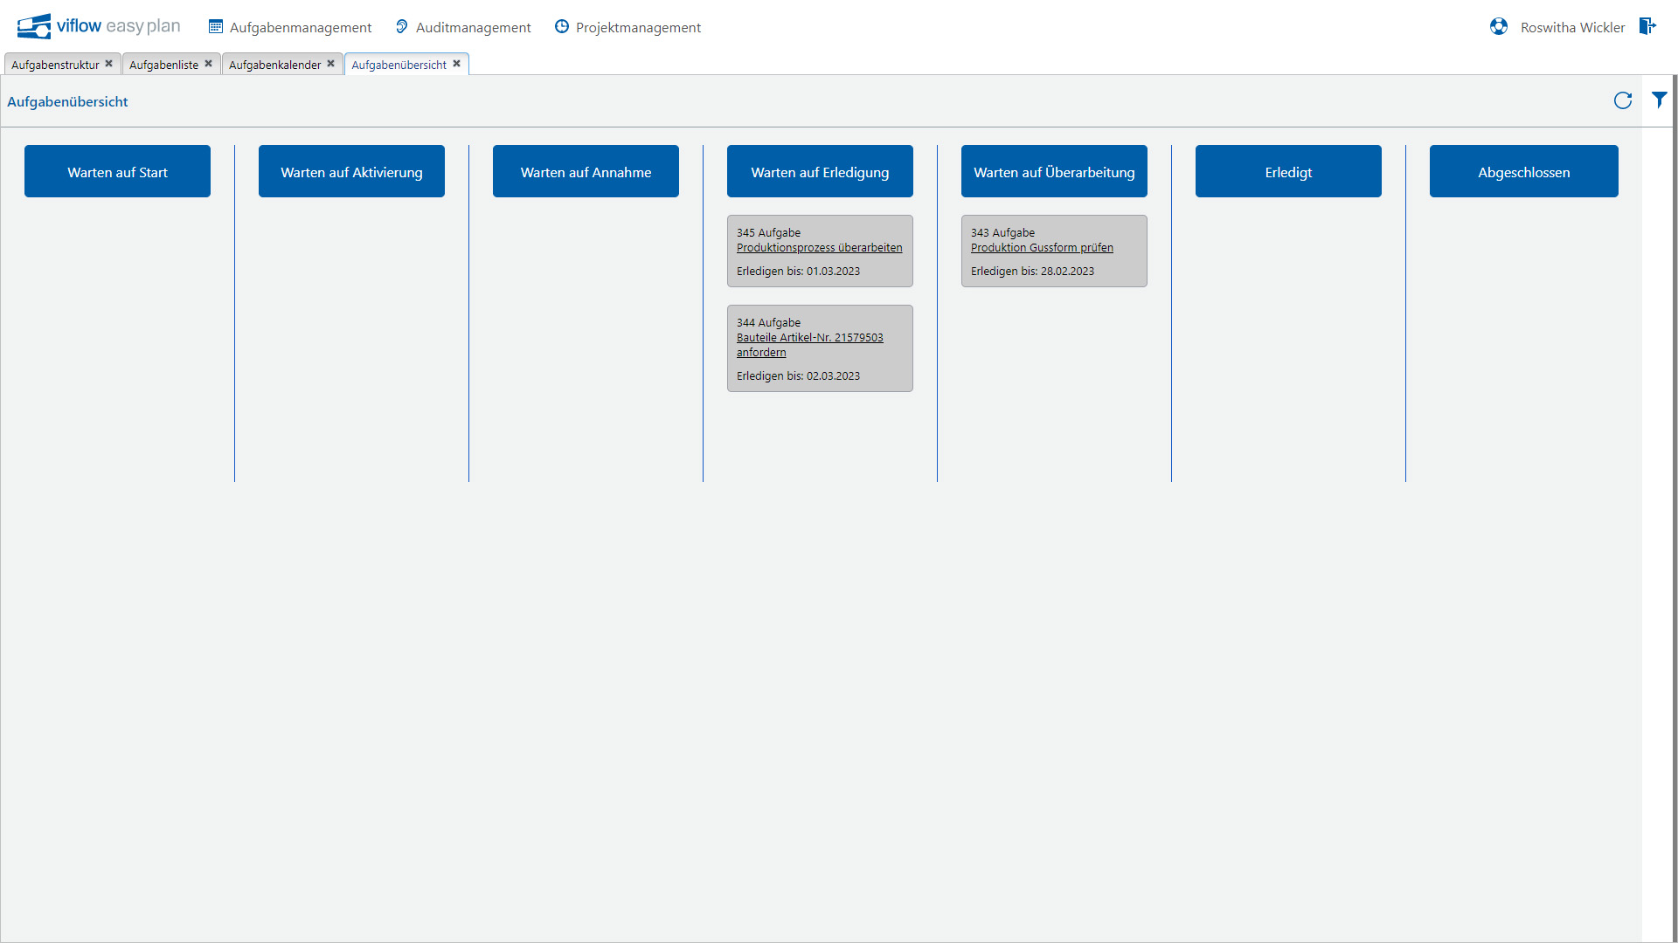Switch to the Aufgabenkalender tab
Viewport: 1678px width, 943px height.
274,64
